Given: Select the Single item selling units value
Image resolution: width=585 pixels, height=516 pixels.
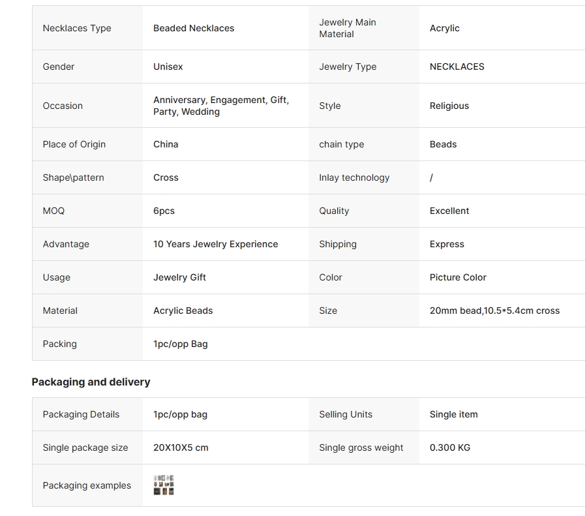Looking at the screenshot, I should tap(453, 414).
